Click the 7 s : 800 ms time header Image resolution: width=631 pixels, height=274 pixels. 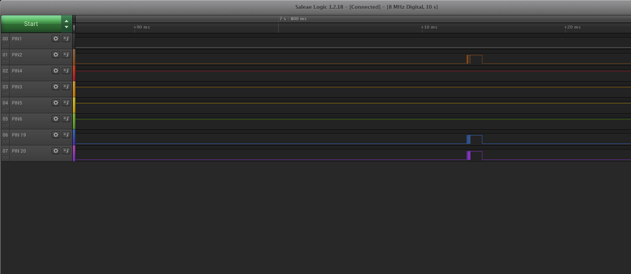[293, 19]
